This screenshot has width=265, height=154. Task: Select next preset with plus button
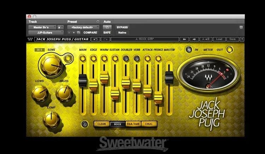[x=74, y=32]
